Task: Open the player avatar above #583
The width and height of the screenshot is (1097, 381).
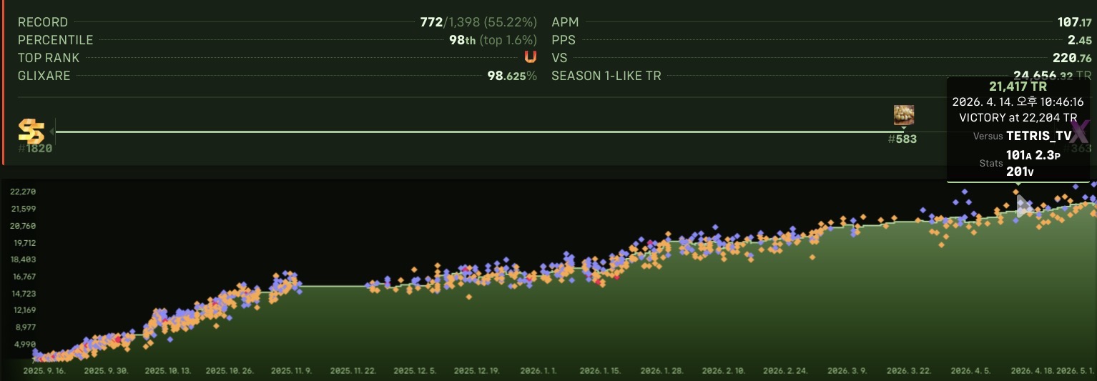Action: pos(904,115)
